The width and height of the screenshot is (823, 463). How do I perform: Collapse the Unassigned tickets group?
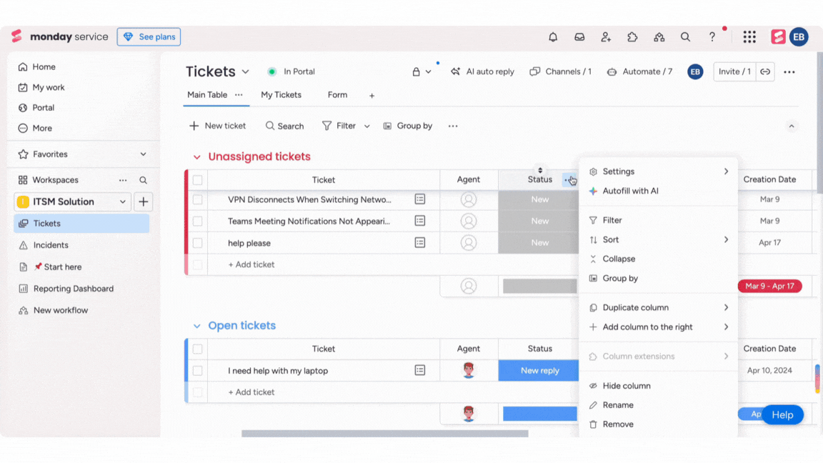[197, 157]
